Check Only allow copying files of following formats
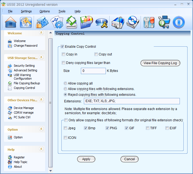 tap(66, 120)
